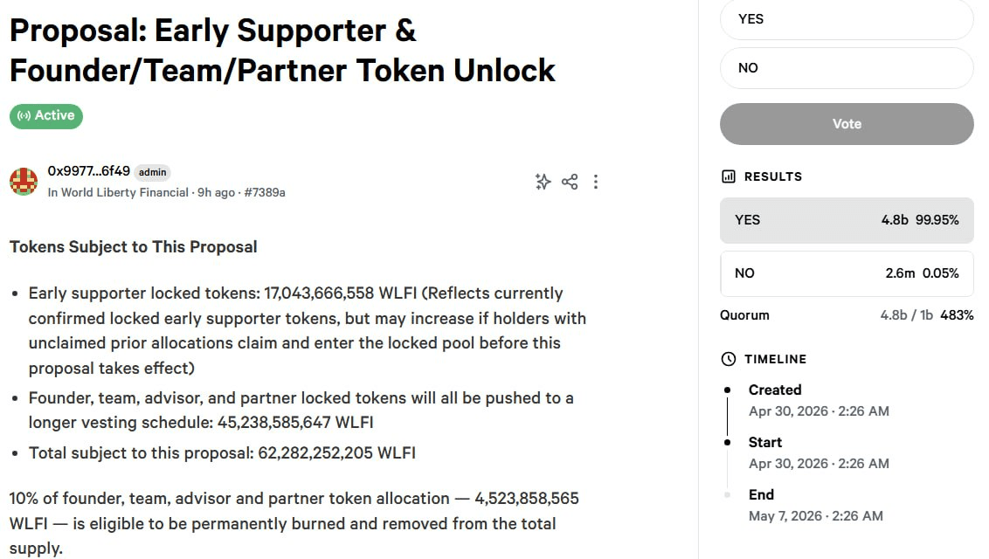Click the results bar chart icon

[x=729, y=176]
